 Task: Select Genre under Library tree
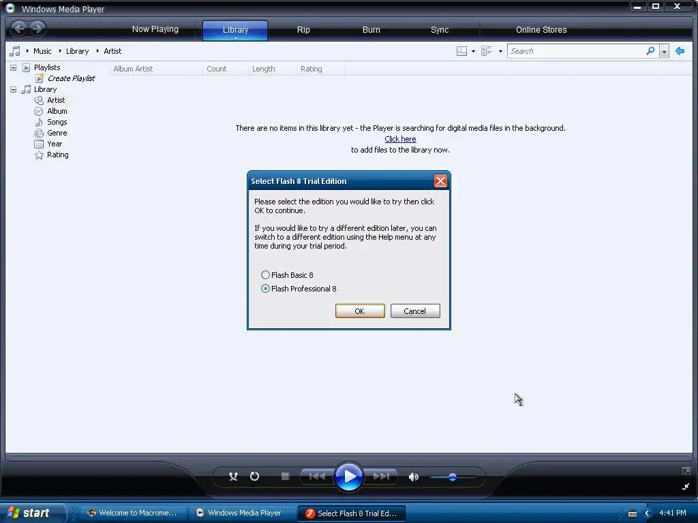tap(57, 133)
